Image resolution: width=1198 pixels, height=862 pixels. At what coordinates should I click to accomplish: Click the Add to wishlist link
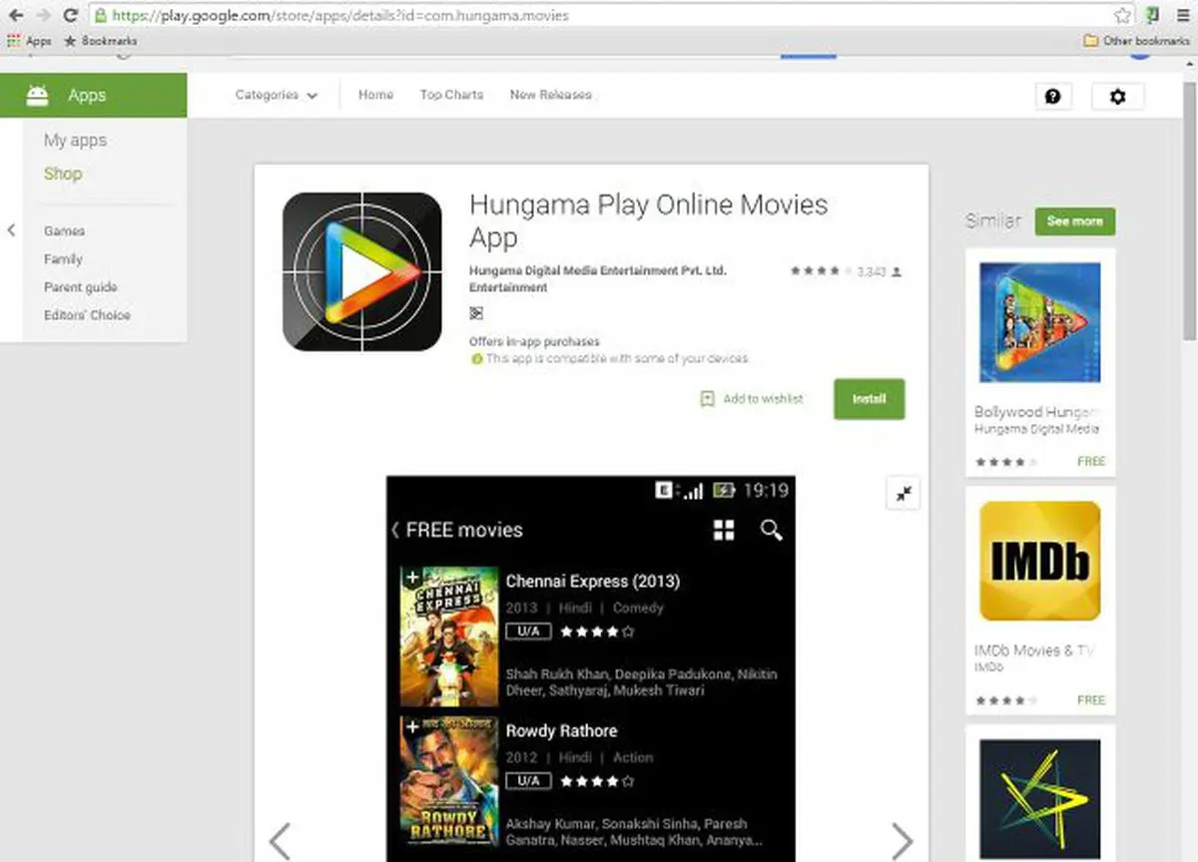[x=763, y=399]
